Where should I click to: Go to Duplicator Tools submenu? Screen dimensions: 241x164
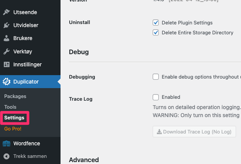(x=10, y=107)
